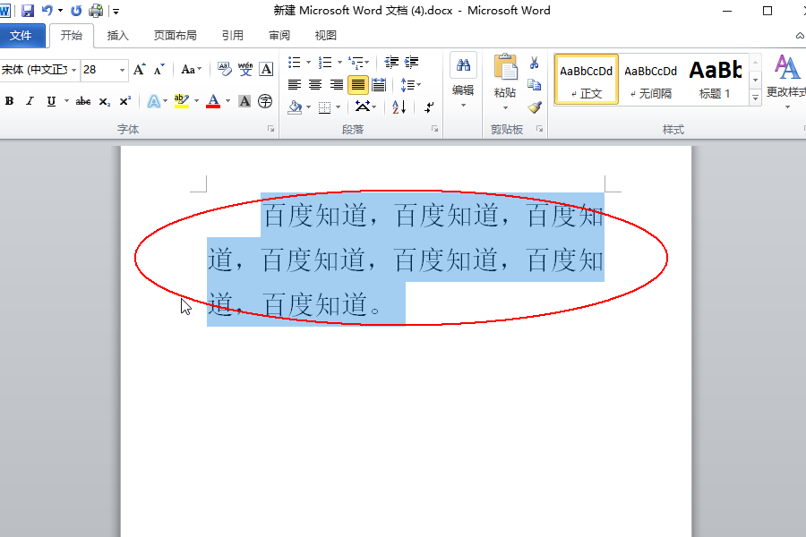The height and width of the screenshot is (537, 806).
Task: Copy selection to clipboard
Action: (x=534, y=85)
